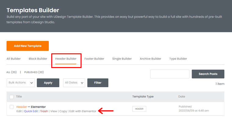Image resolution: width=232 pixels, height=118 pixels.
Task: Open the Type Builder tab
Action: coord(178,59)
